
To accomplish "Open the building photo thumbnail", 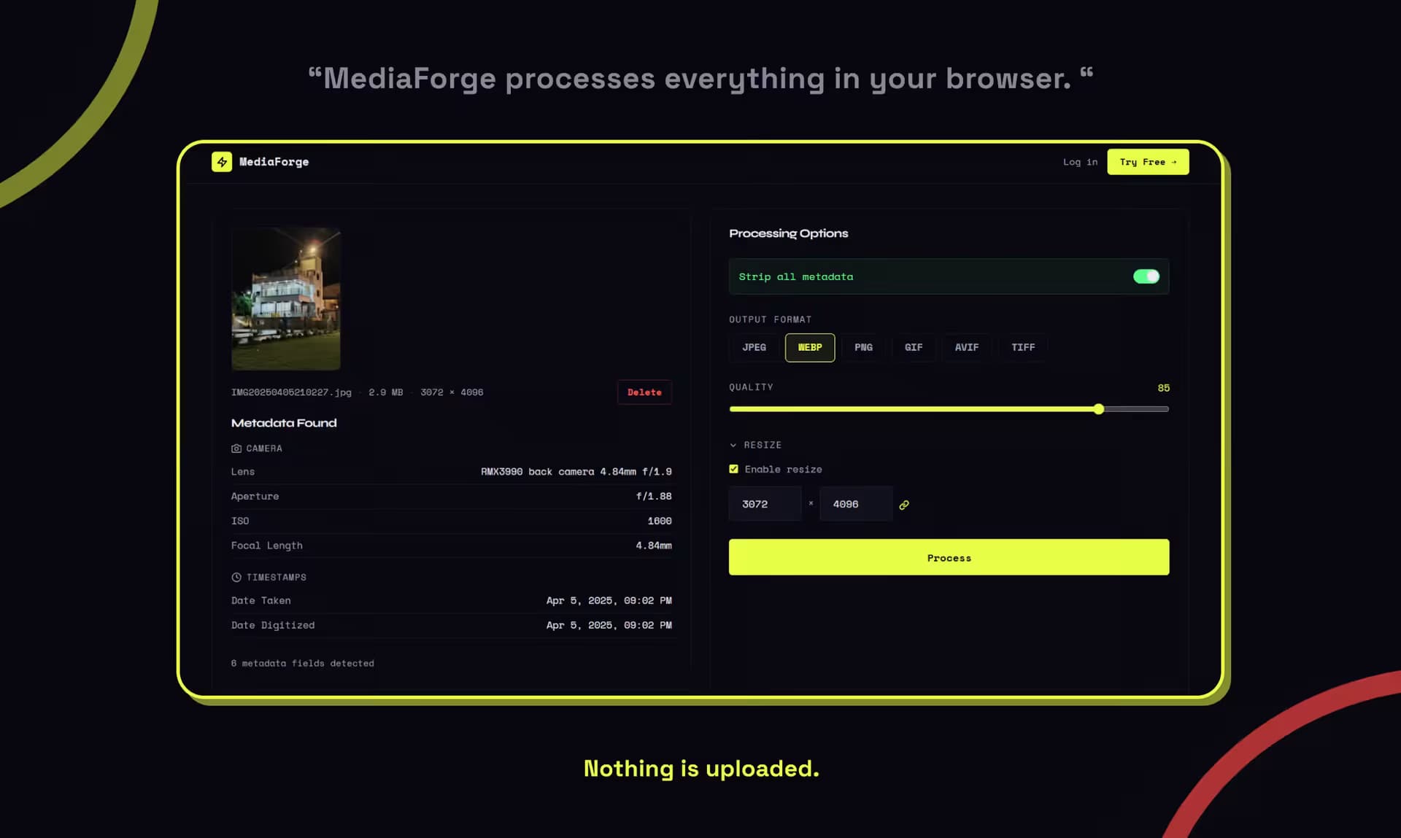I will [286, 299].
